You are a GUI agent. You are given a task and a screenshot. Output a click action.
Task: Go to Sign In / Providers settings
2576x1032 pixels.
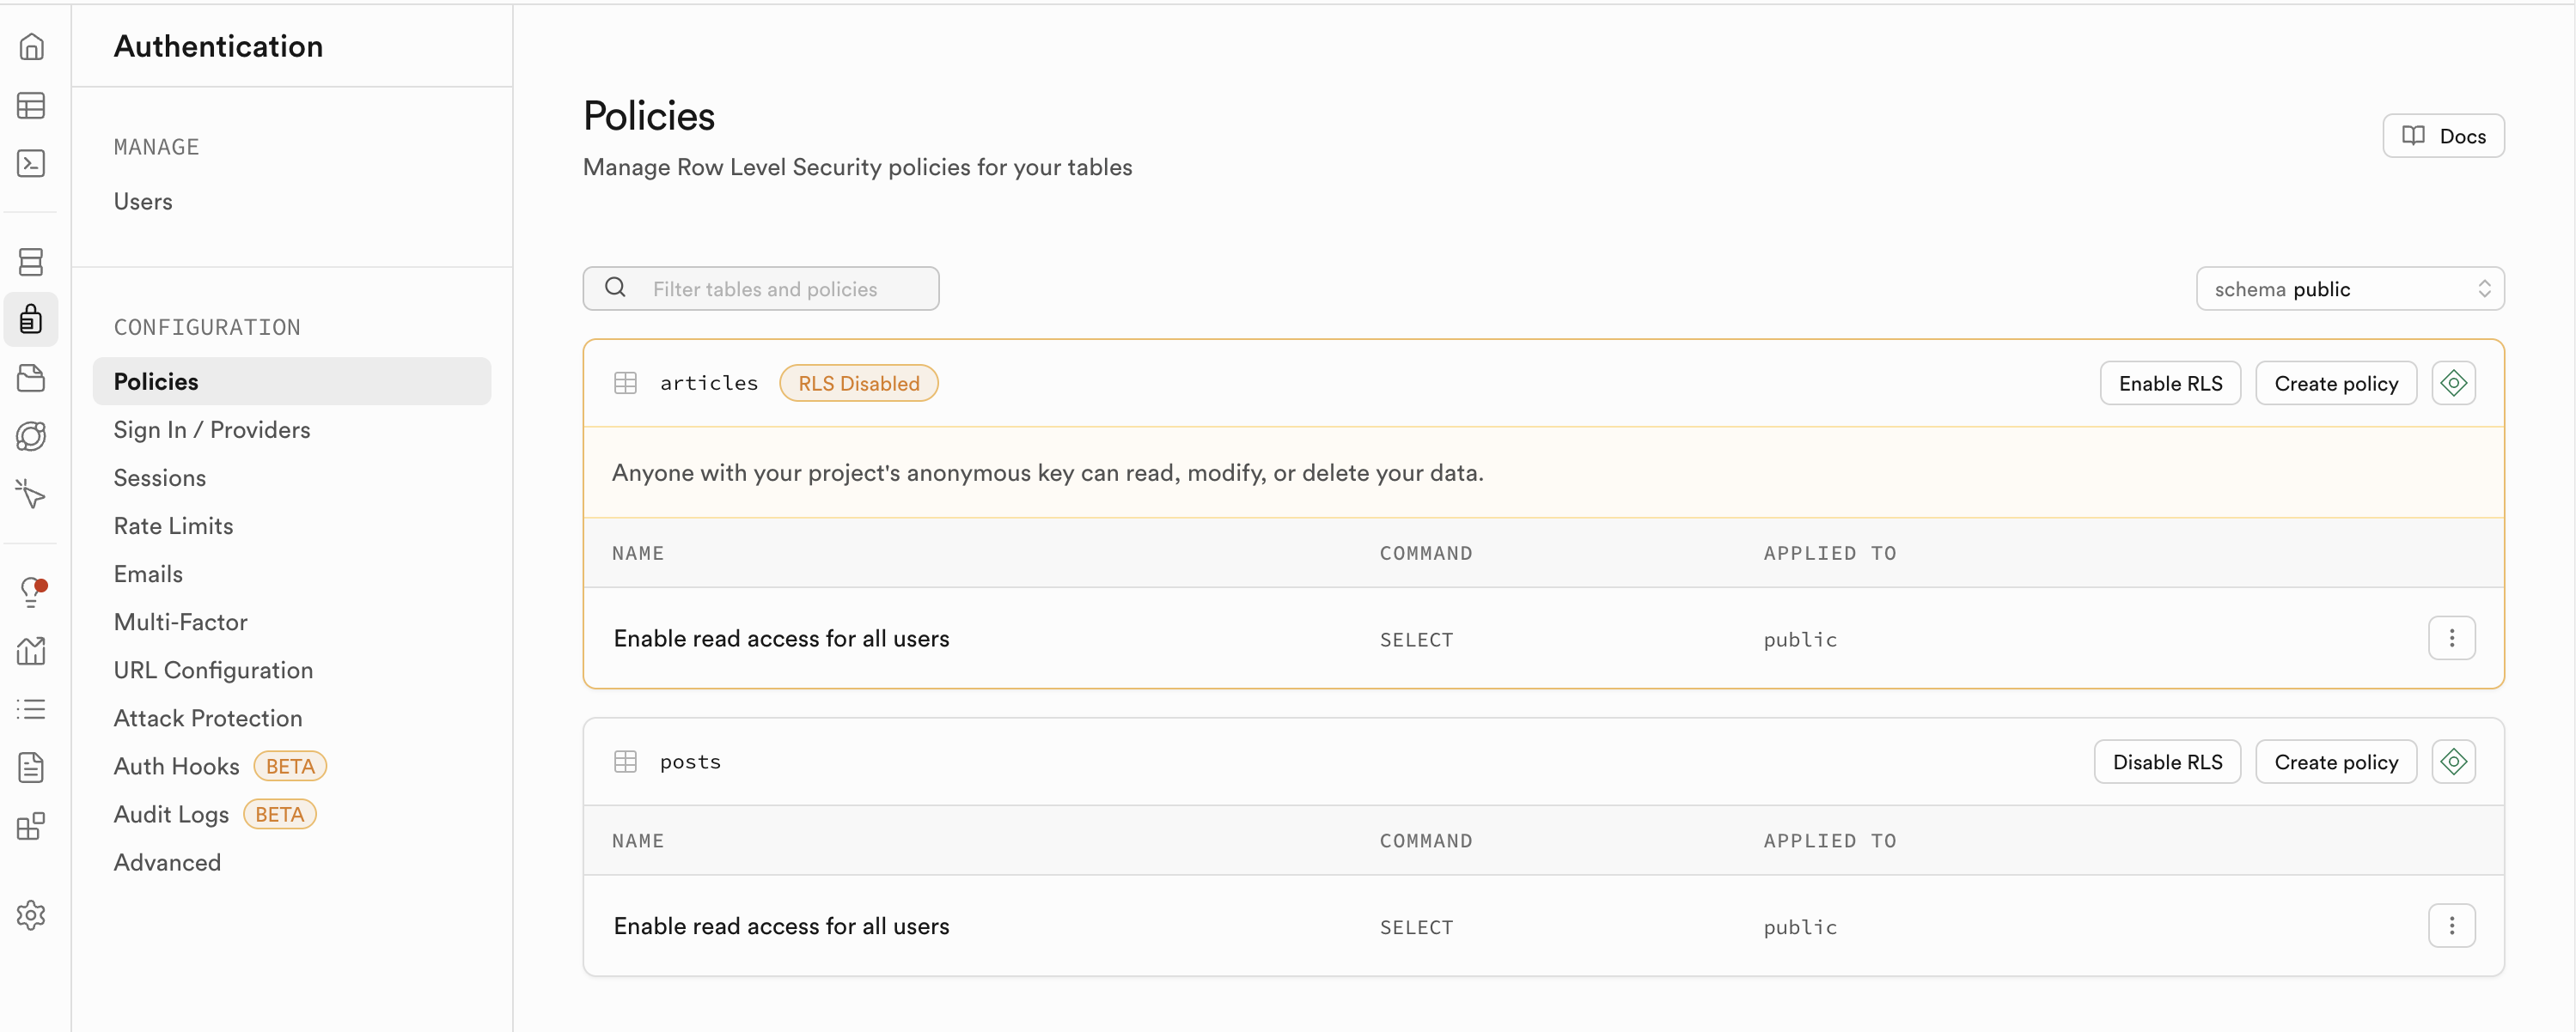[212, 429]
